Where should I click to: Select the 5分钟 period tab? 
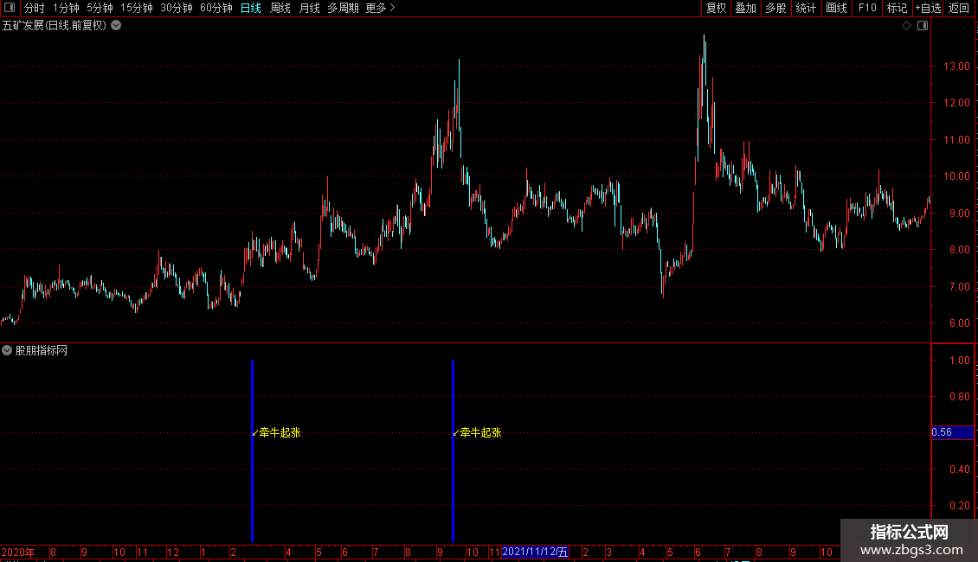coord(100,8)
